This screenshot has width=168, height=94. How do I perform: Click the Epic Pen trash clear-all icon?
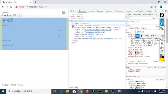[x=162, y=44]
